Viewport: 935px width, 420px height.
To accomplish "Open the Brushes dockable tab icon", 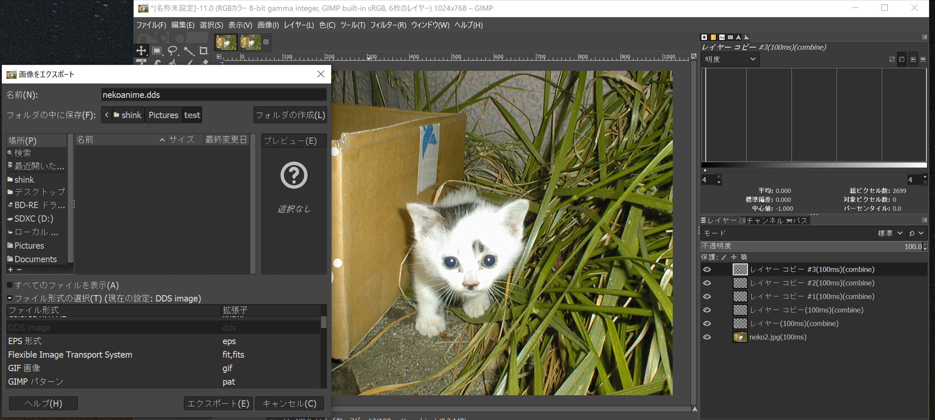I will coord(704,37).
